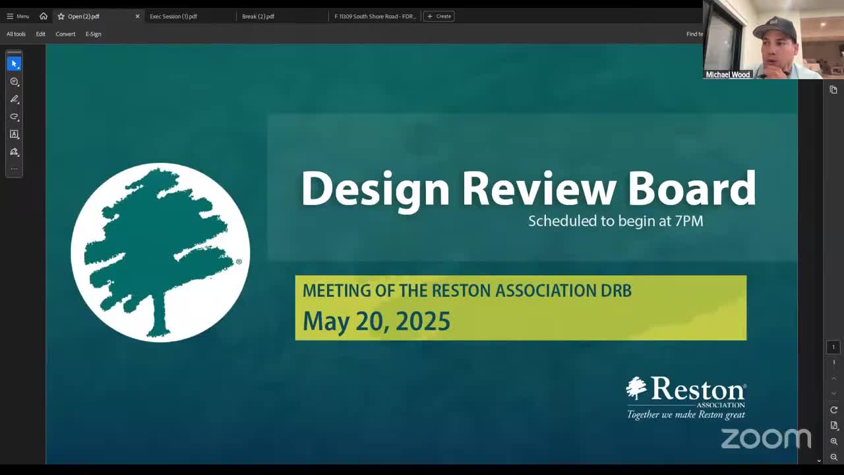Zoom in using the magnifier plus icon
844x475 pixels.
(833, 441)
